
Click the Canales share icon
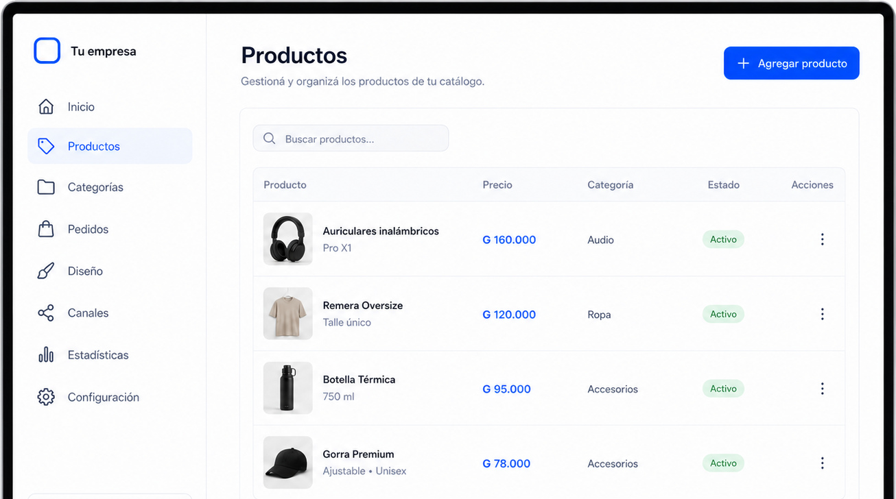pos(46,313)
